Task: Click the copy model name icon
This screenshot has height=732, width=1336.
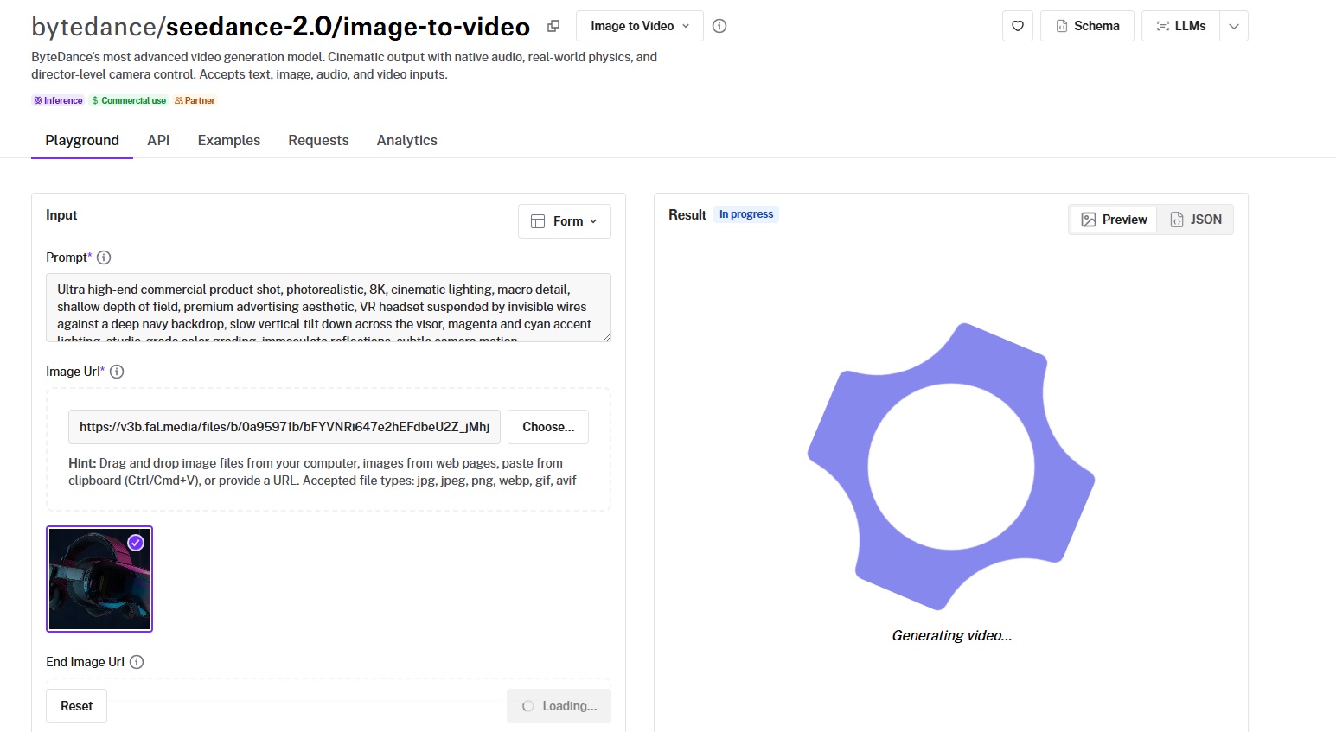Action: click(x=553, y=26)
